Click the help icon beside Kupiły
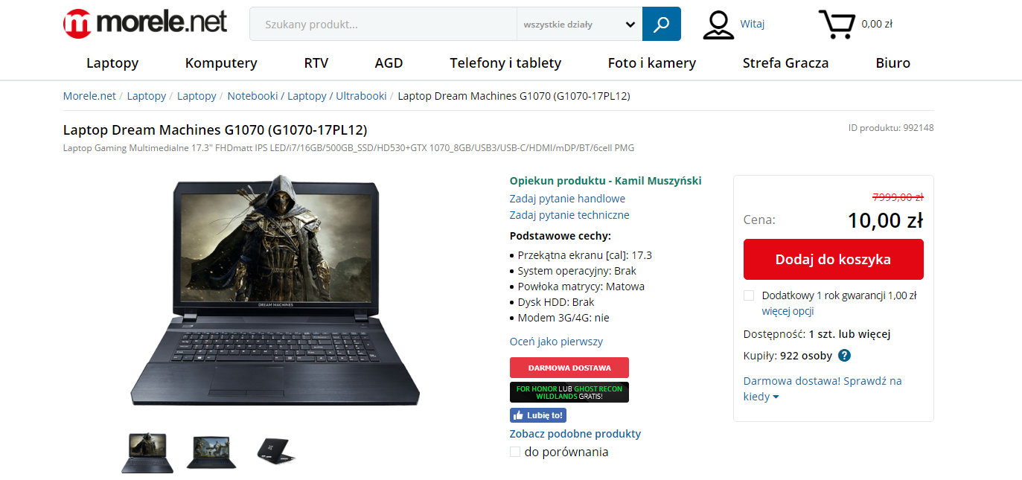Viewport: 1022px width, 480px height. tap(844, 356)
